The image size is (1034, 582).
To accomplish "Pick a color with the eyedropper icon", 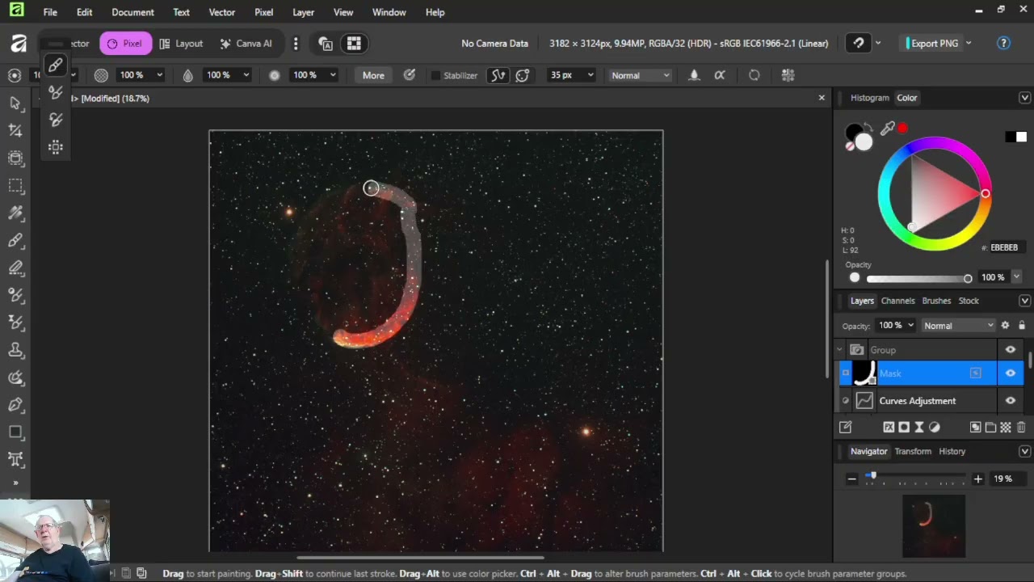I will tap(888, 129).
